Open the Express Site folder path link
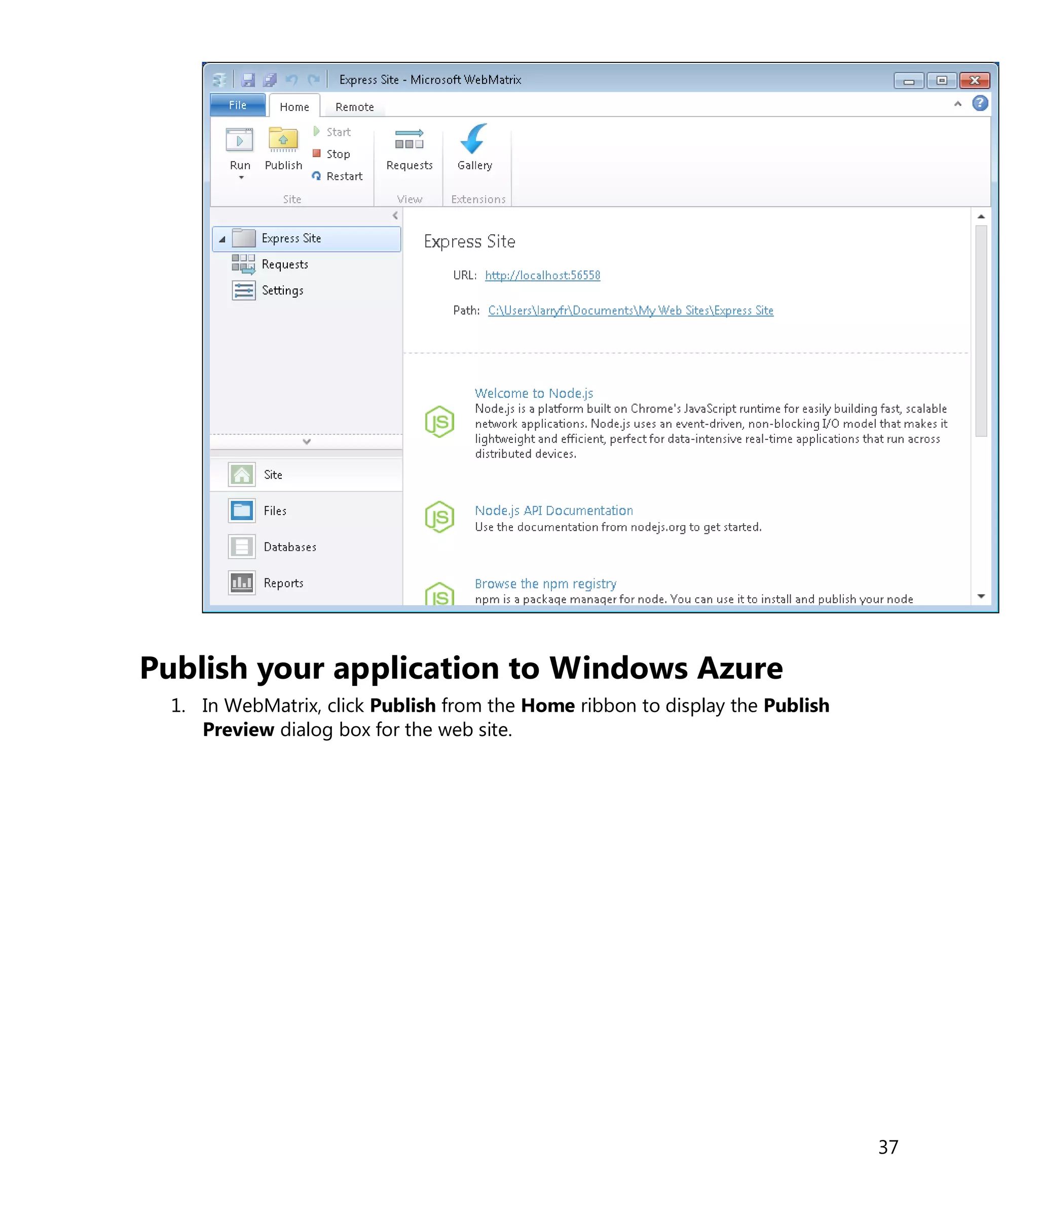Image resolution: width=1038 pixels, height=1218 pixels. (630, 310)
